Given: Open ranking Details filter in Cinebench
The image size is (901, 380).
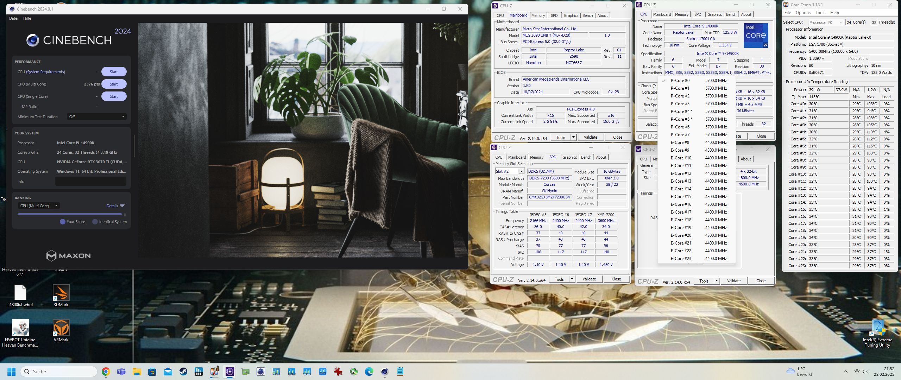Looking at the screenshot, I should [115, 206].
